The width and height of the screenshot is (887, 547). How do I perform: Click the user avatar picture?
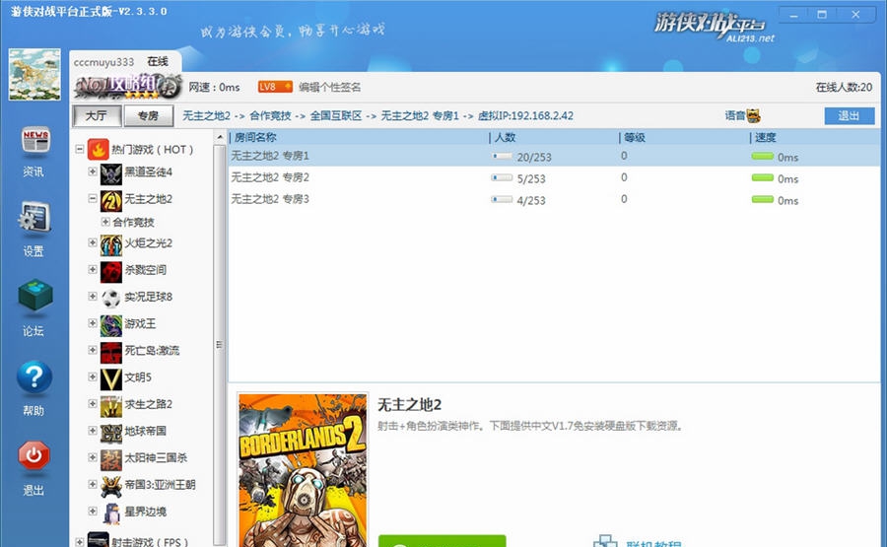coord(34,74)
